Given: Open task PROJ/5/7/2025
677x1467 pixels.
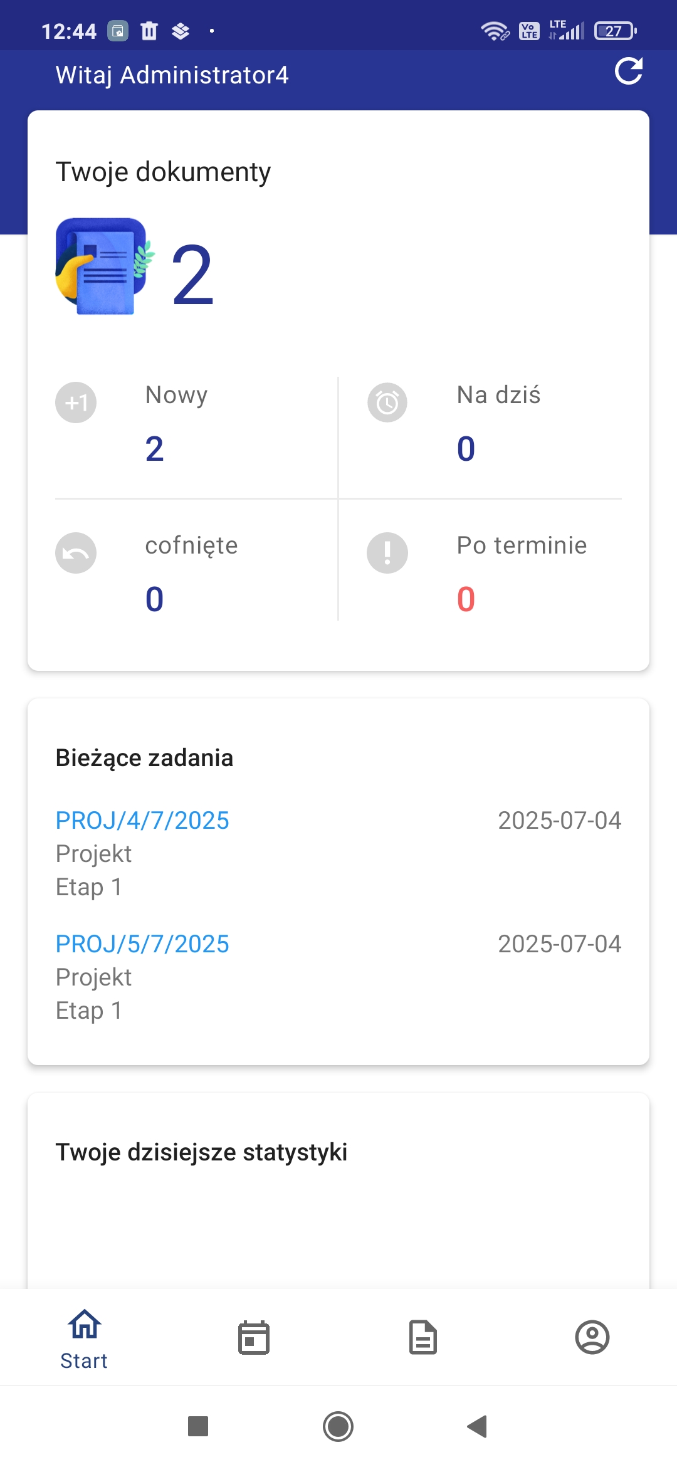Looking at the screenshot, I should tap(142, 944).
